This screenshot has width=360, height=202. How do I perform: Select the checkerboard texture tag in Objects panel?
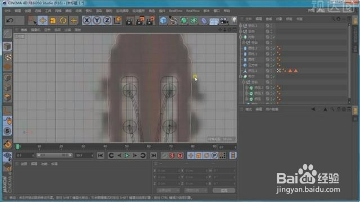[279, 71]
